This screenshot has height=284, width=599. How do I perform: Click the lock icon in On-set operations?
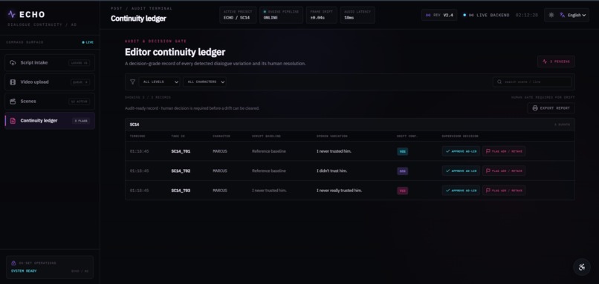(x=13, y=263)
